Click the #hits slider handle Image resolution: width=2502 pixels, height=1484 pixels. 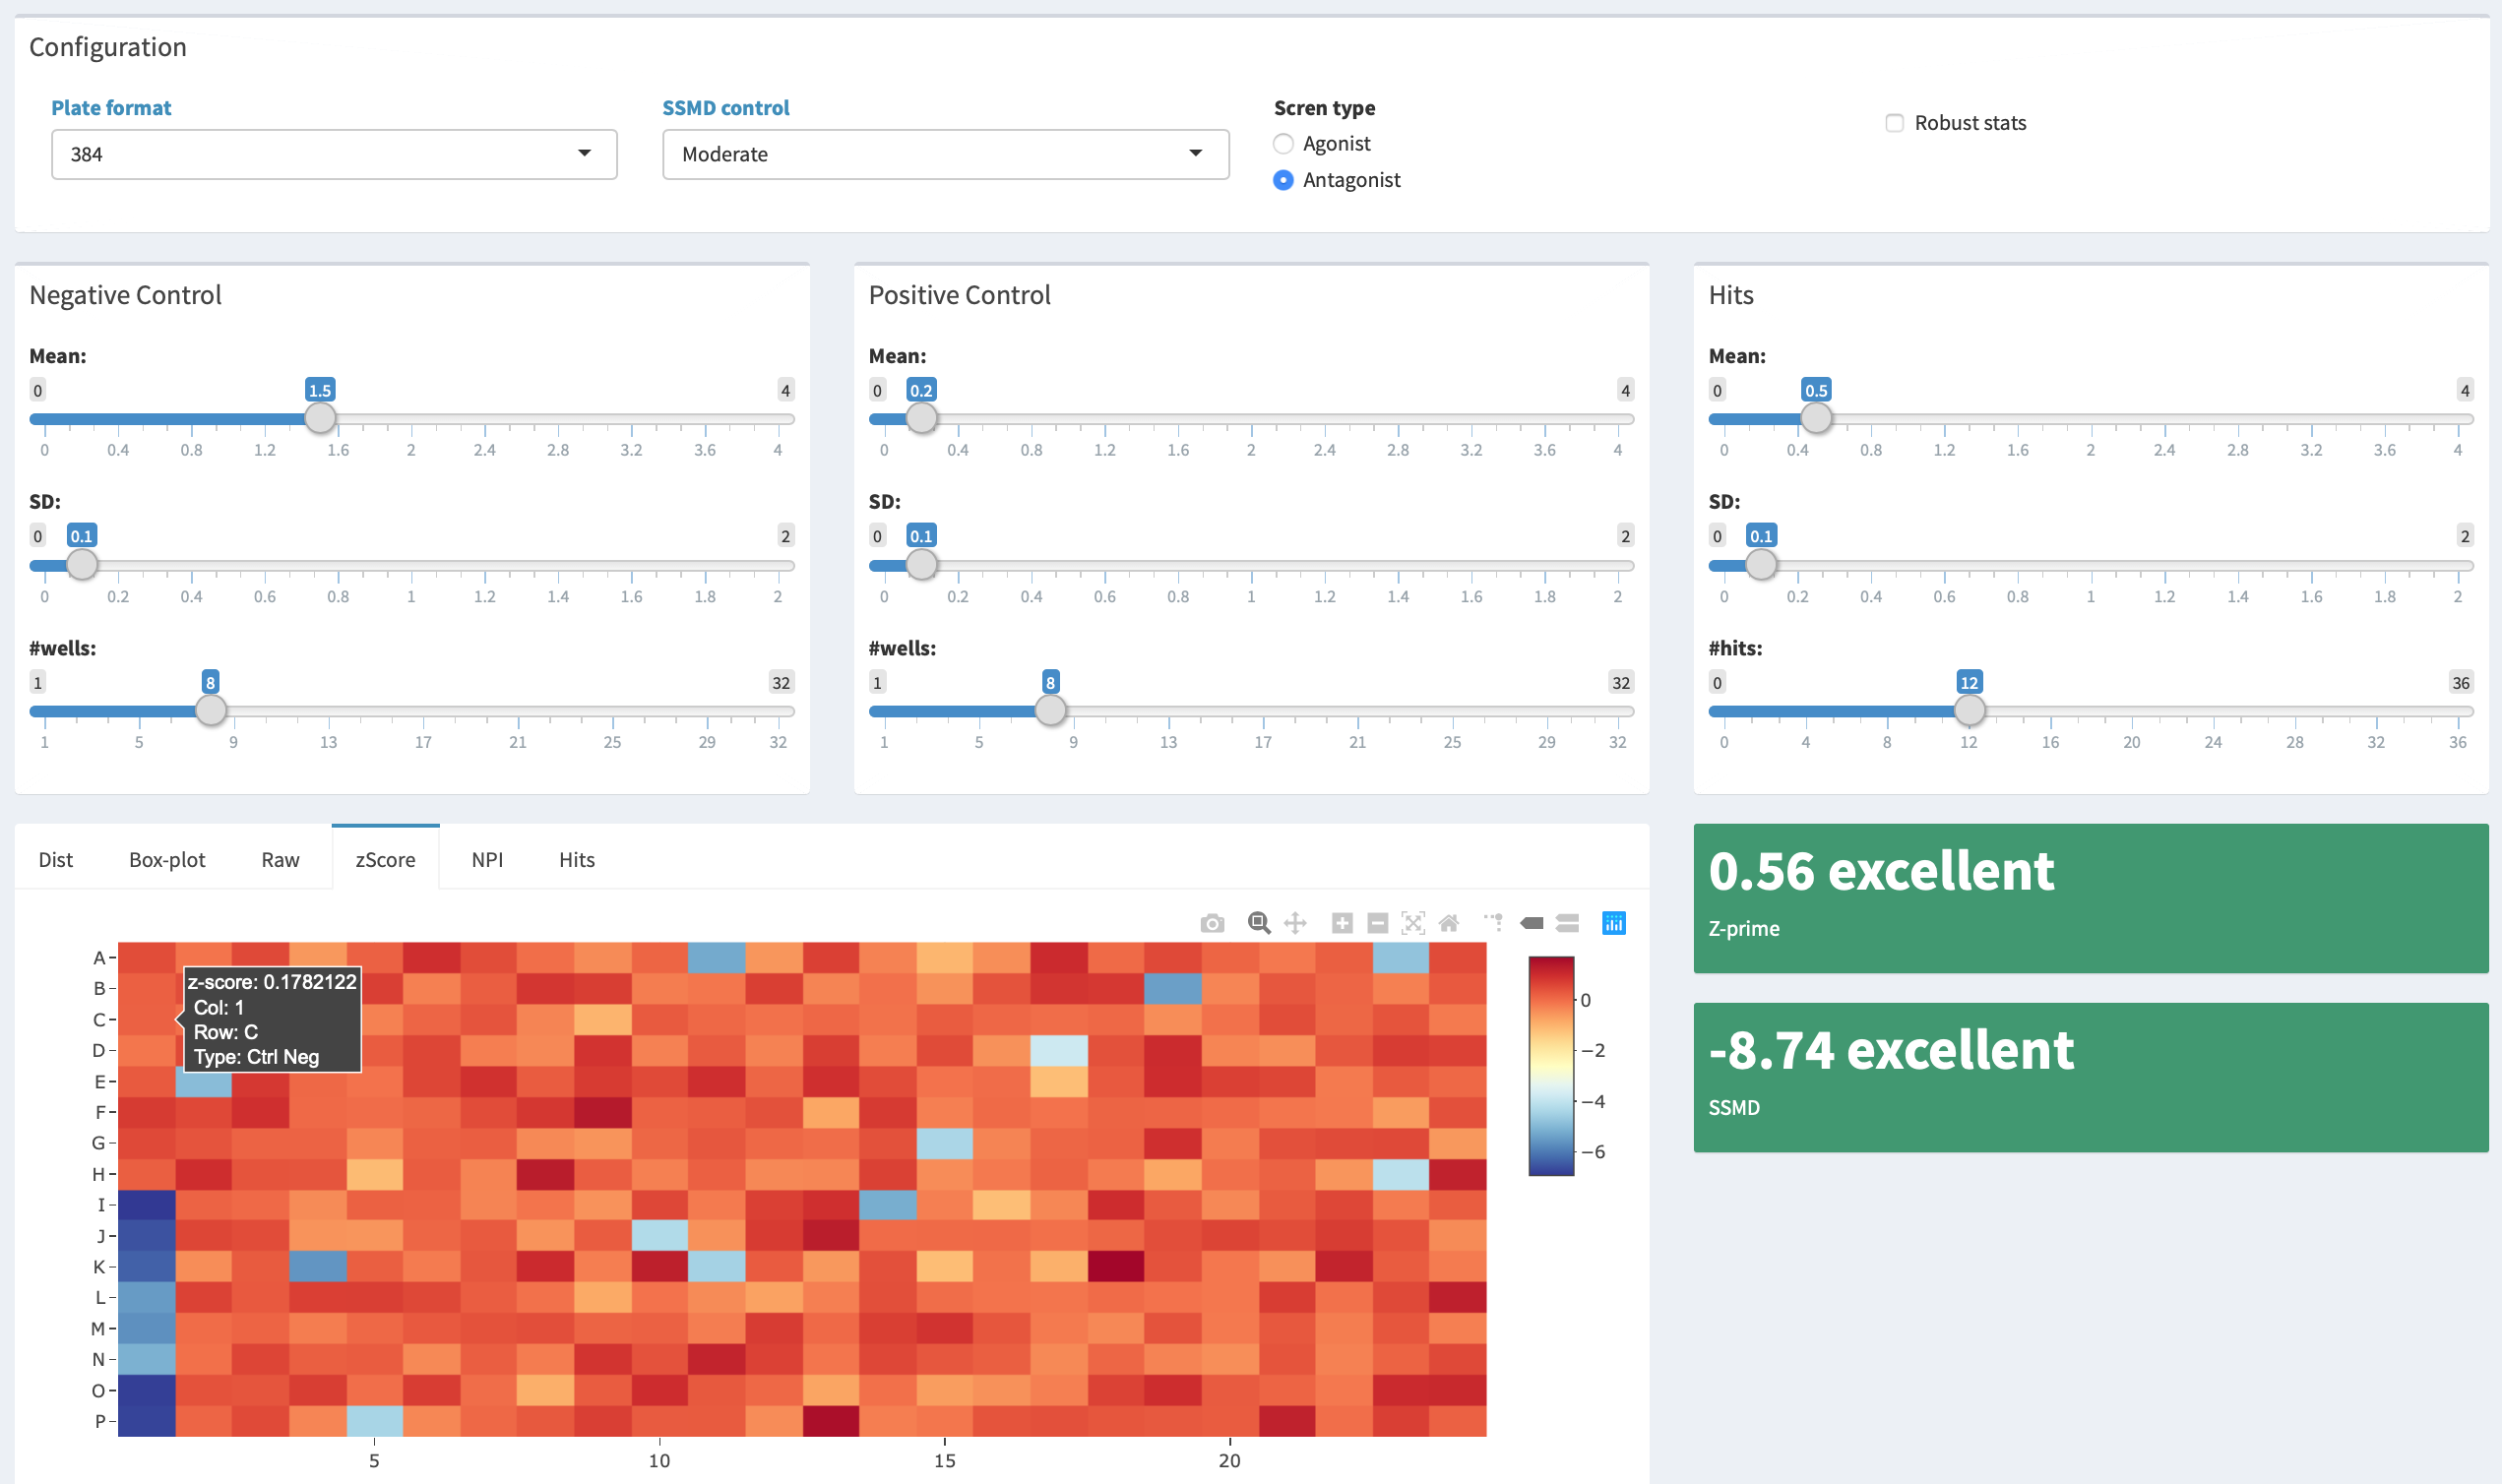[1969, 711]
